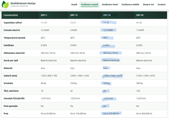Click the 80 kg weight value

pos(43,83)
